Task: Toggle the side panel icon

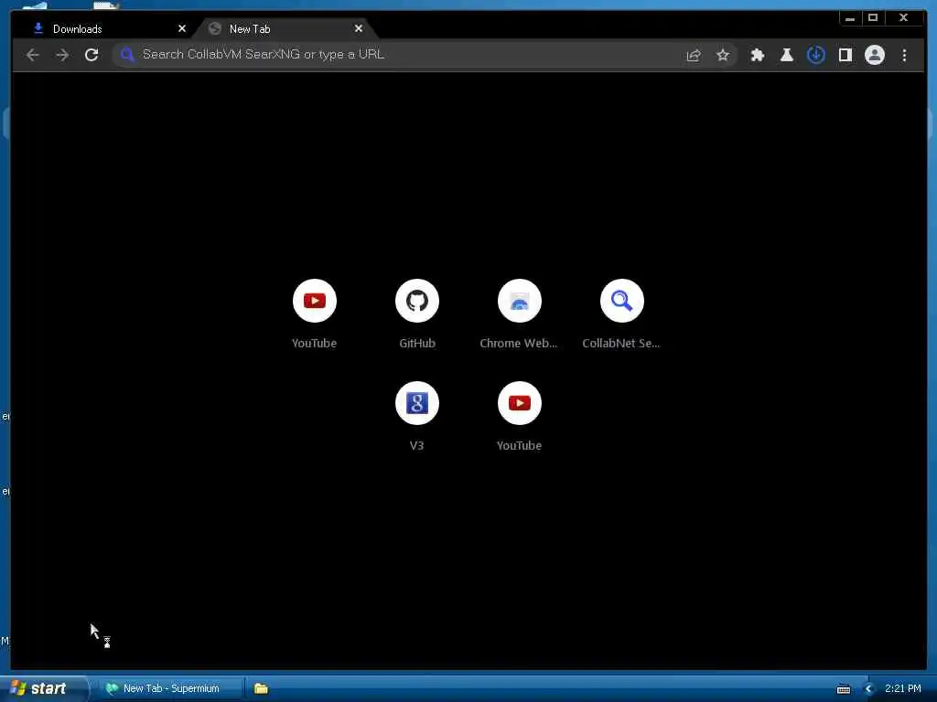Action: click(x=845, y=55)
